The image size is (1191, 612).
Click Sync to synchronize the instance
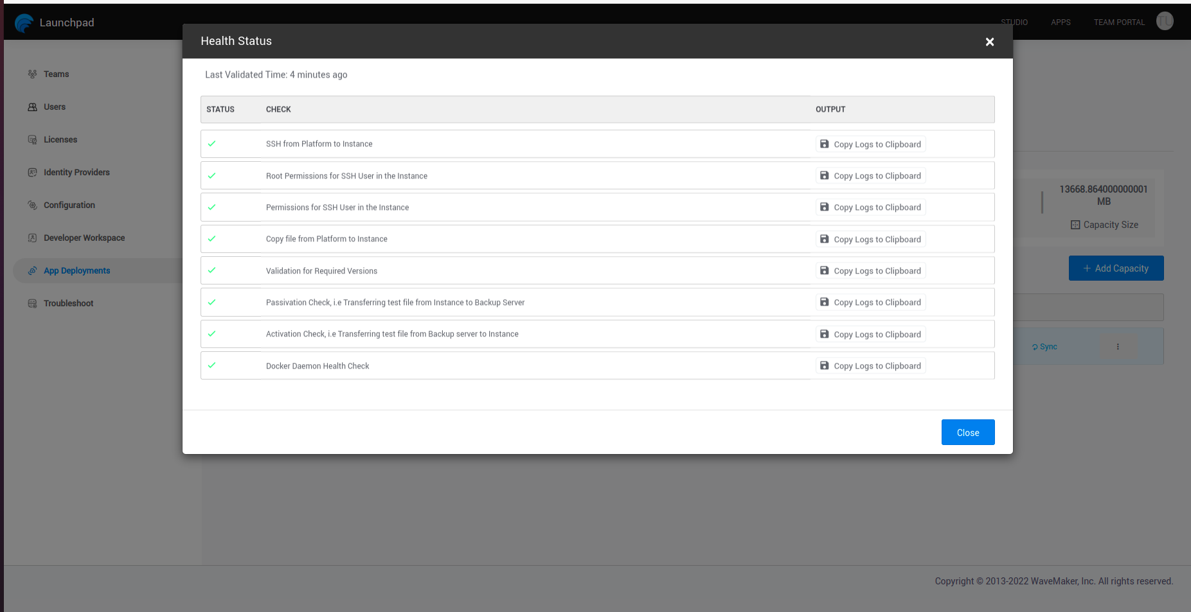tap(1045, 346)
